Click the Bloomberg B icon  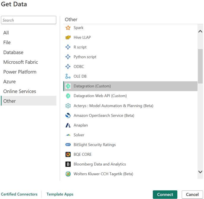[x=68, y=164]
